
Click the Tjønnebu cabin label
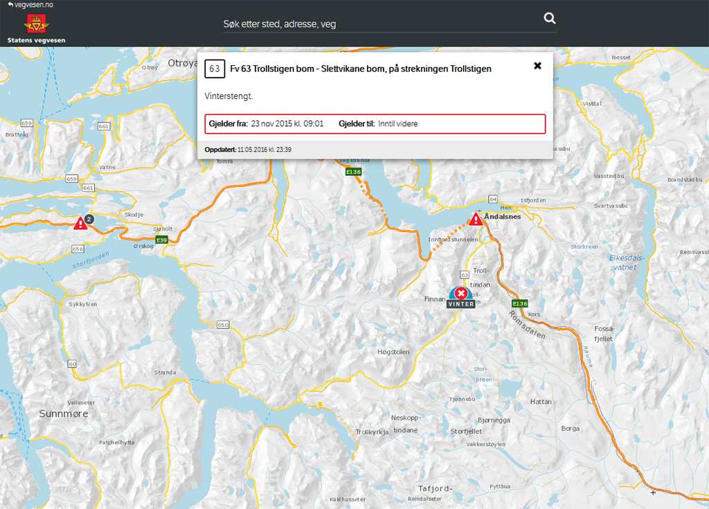(462, 399)
